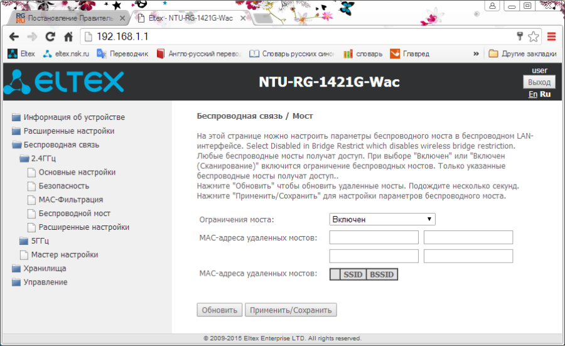Log out with the Выход button
Screen dimensions: 565x346
pyautogui.click(x=539, y=82)
